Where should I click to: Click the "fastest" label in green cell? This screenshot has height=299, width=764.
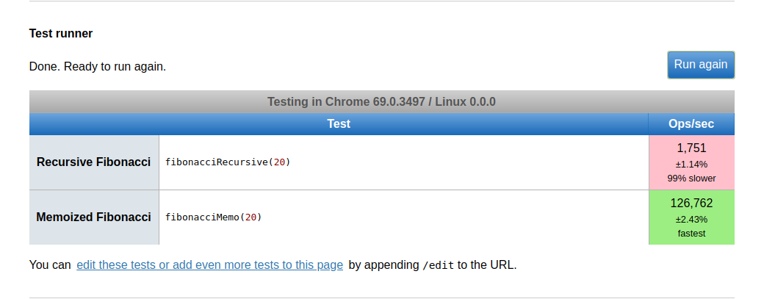(691, 233)
